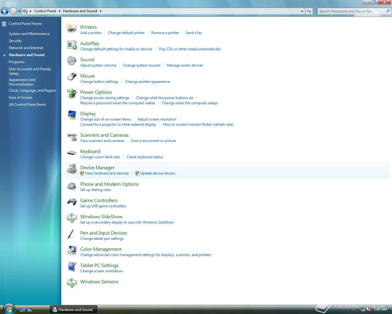Click the search magnifier icon
Screen dimensions: 392x314
(388, 11)
